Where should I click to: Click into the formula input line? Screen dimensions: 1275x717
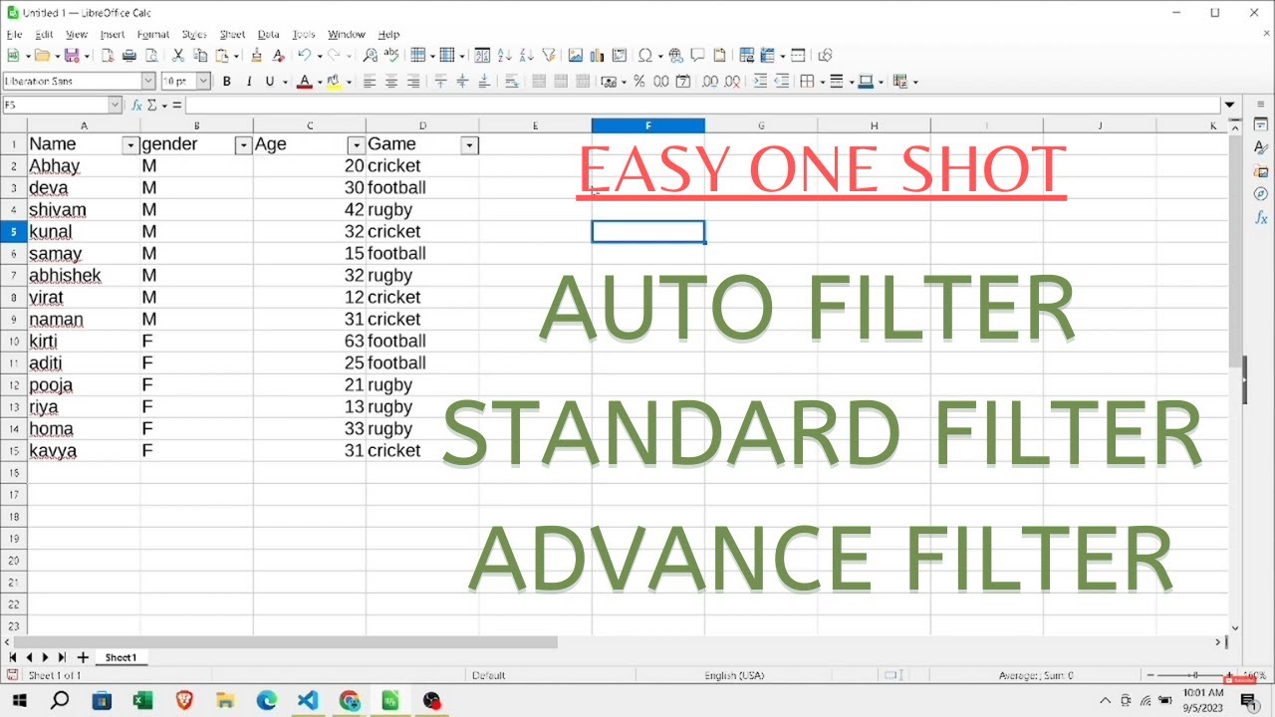(702, 105)
